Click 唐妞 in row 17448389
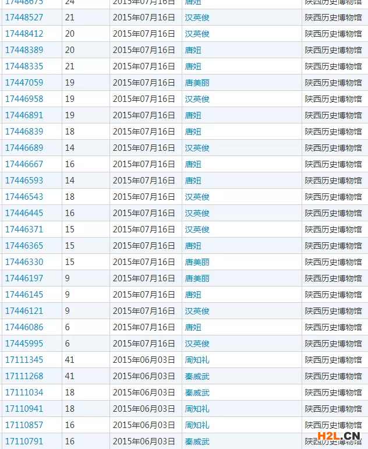 (193, 51)
